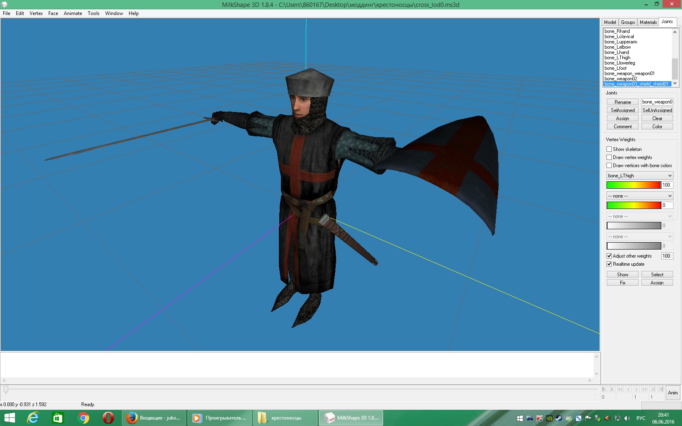
Task: Click the safely remove hardware tray icon
Action: (598, 418)
